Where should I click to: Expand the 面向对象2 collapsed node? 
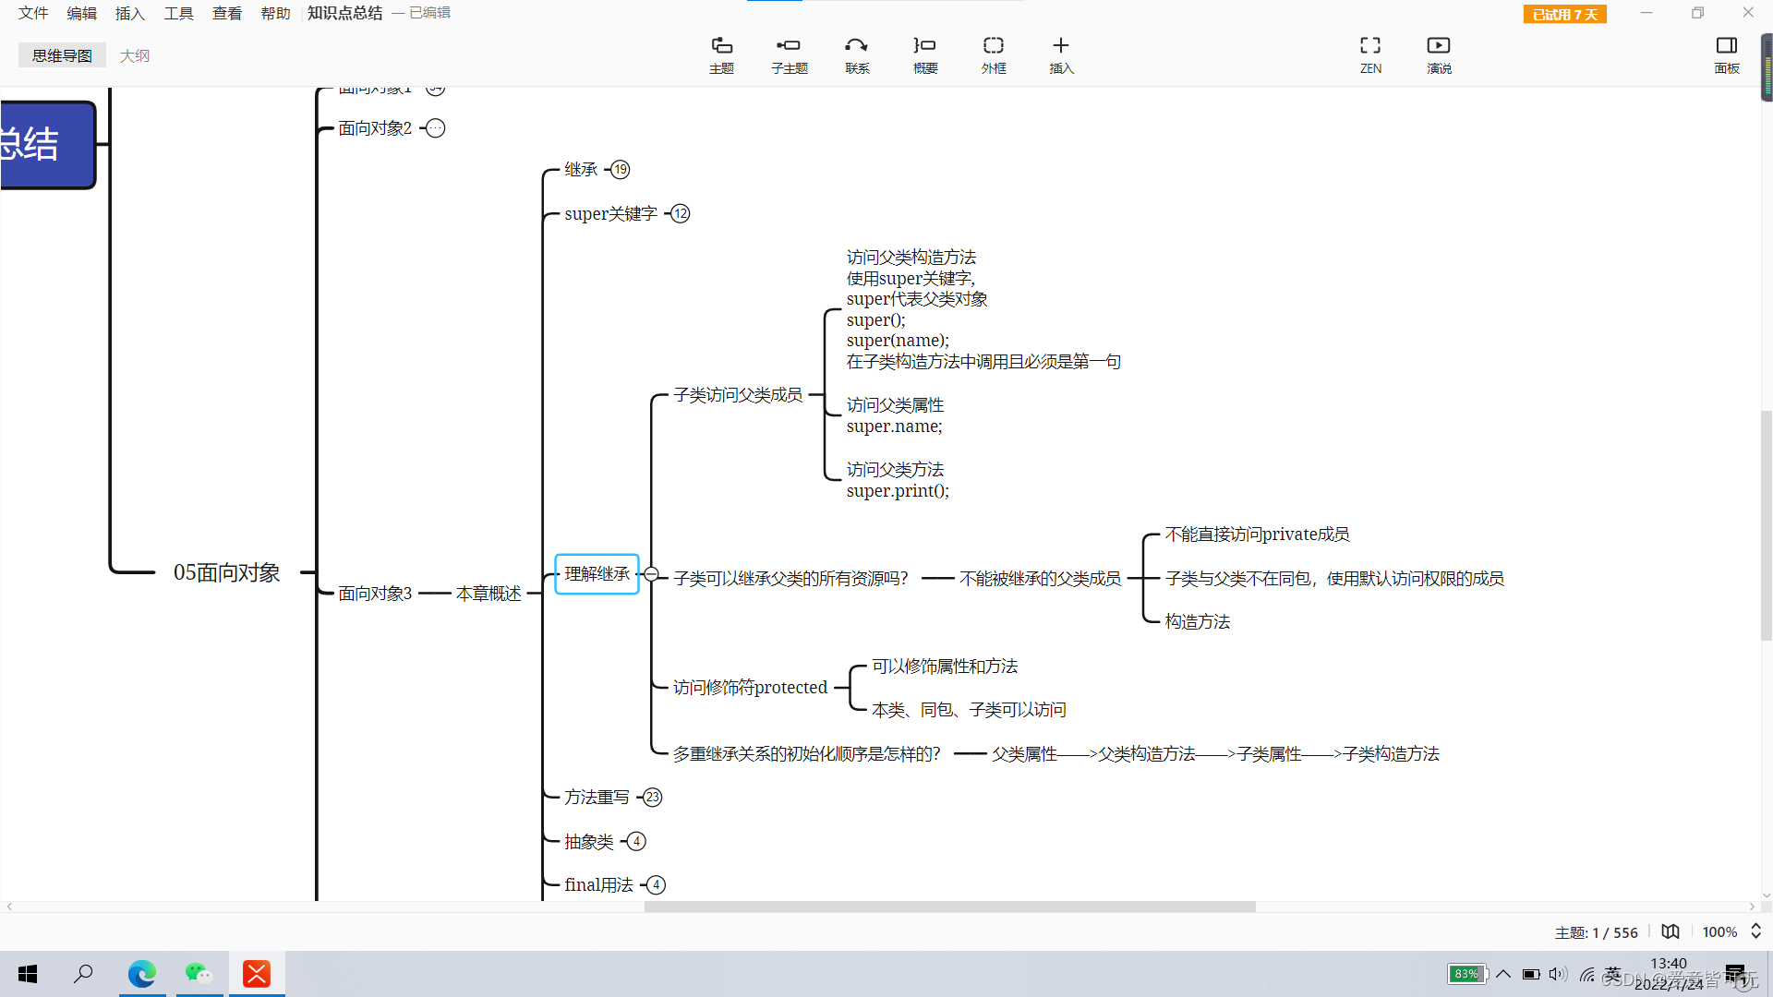point(436,128)
